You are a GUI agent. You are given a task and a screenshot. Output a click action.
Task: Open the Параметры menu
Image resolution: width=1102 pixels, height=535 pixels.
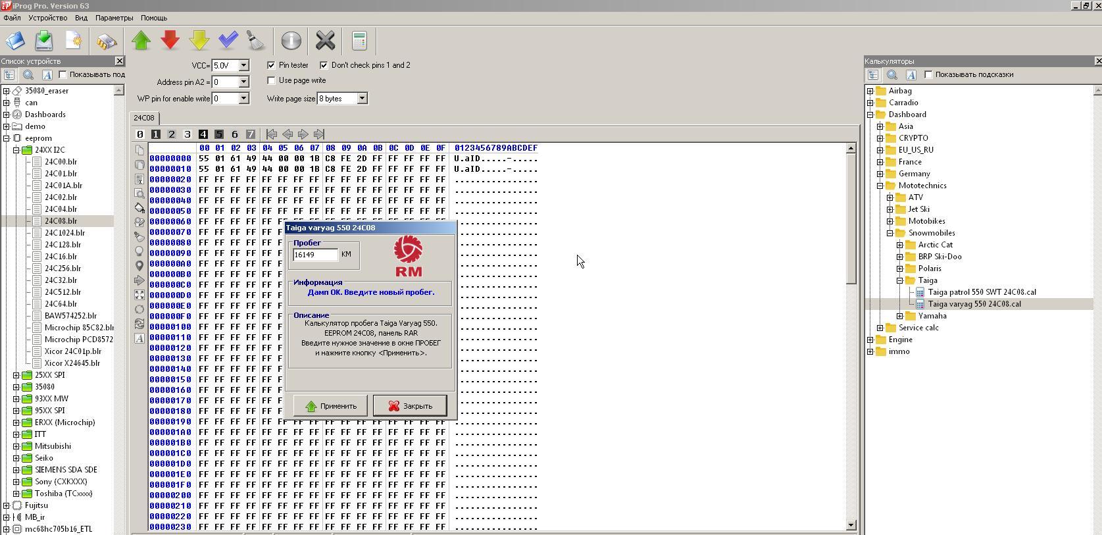point(114,18)
